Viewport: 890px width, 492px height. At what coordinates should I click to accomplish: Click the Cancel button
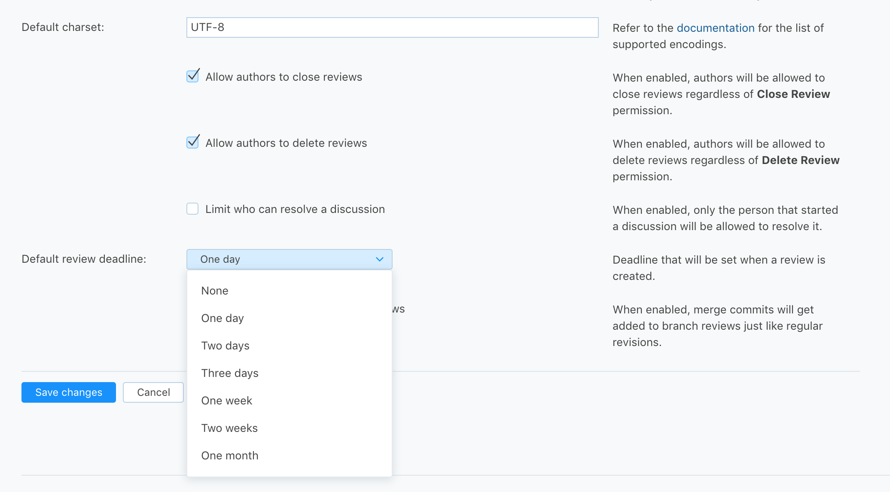(153, 392)
